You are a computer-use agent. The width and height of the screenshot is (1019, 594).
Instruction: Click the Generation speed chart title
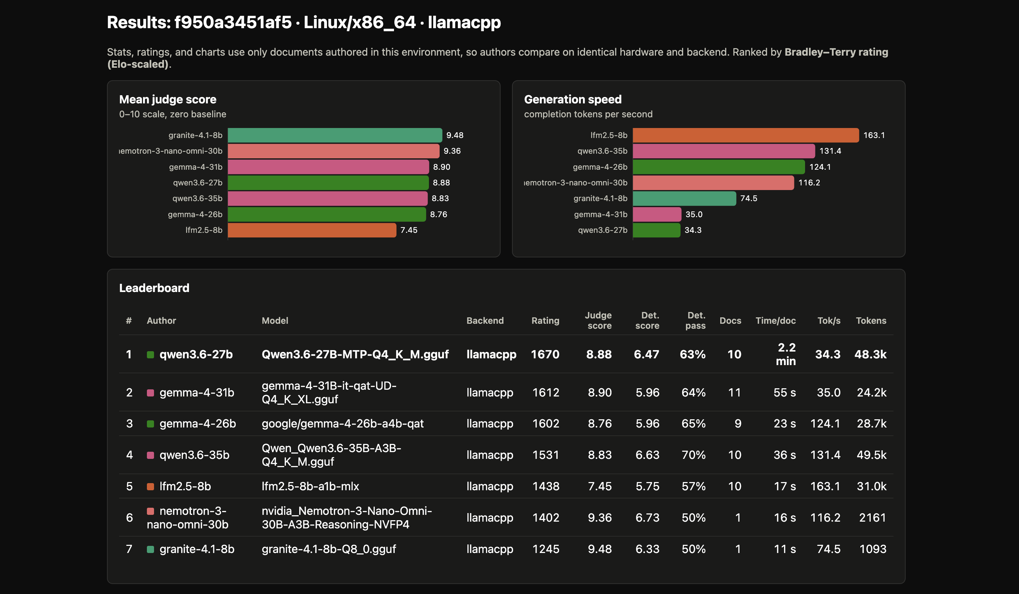tap(573, 99)
